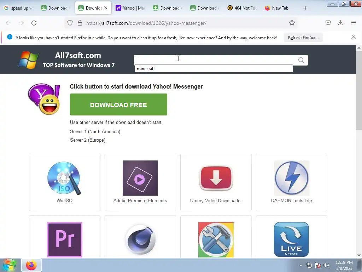Click the scrollbar up arrow
This screenshot has height=272, width=362.
(359, 48)
